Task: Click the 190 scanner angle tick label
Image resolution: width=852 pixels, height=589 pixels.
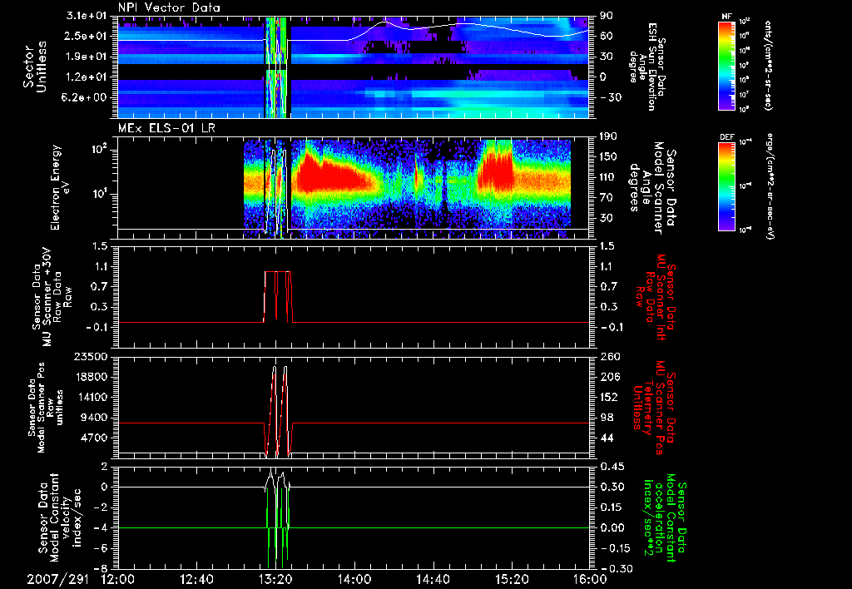Action: pos(608,136)
